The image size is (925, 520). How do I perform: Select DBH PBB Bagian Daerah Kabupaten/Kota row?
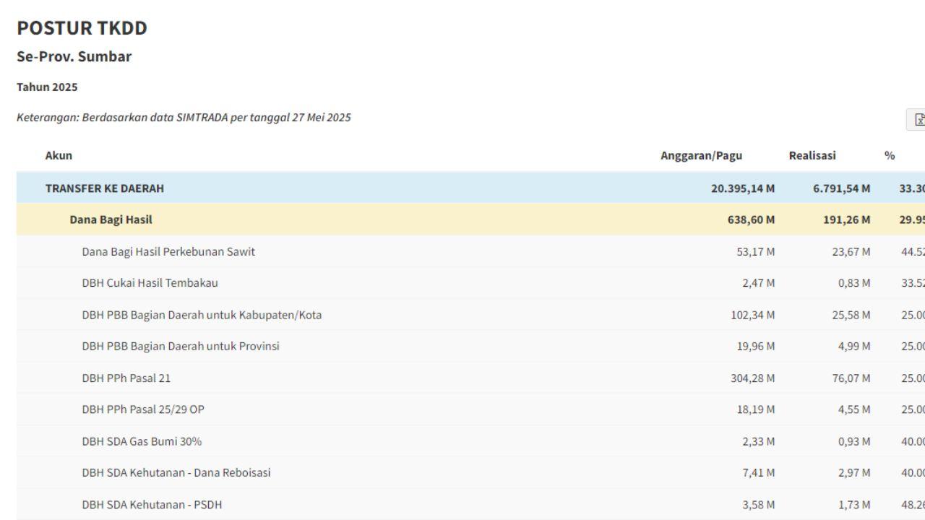coord(202,315)
